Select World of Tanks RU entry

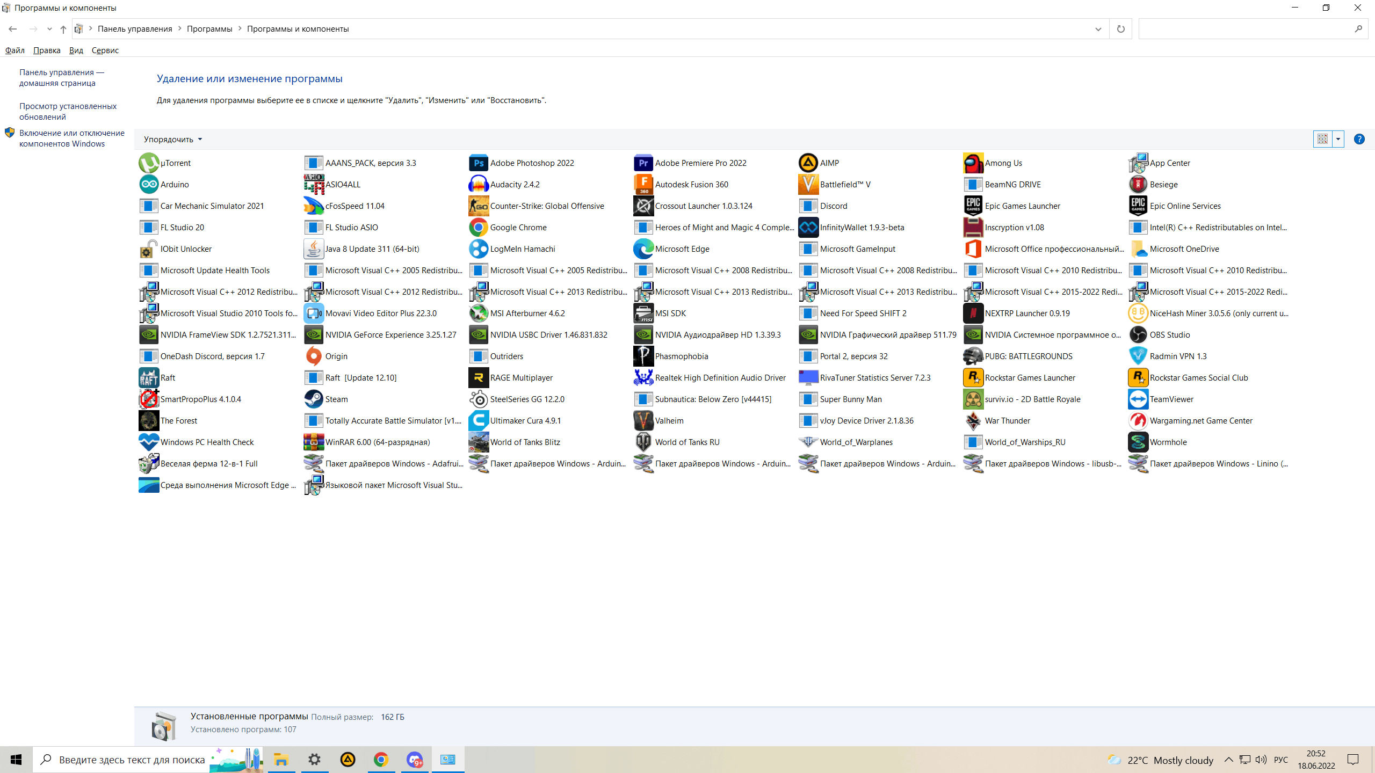point(677,442)
